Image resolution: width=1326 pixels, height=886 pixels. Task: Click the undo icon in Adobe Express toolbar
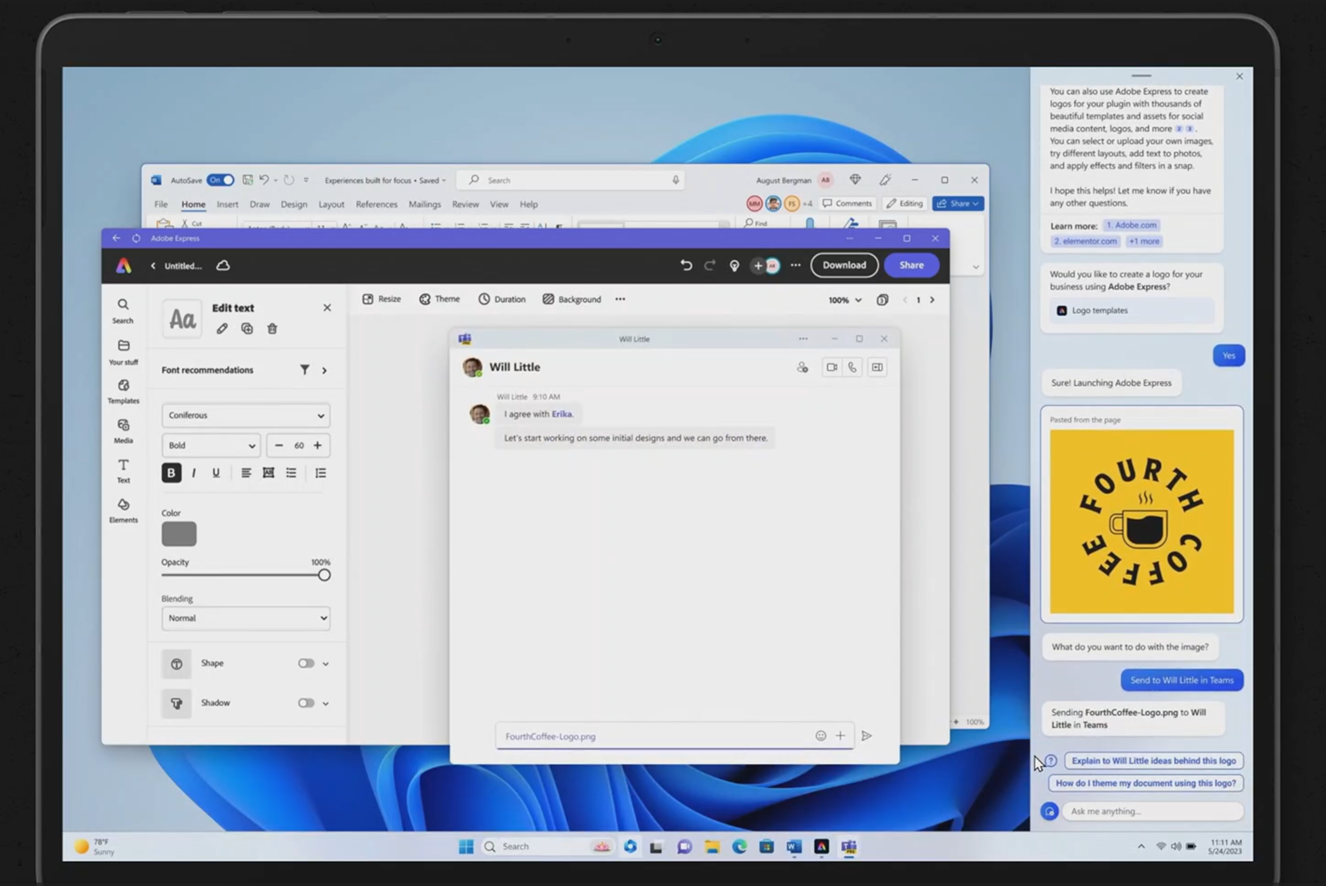pos(686,265)
